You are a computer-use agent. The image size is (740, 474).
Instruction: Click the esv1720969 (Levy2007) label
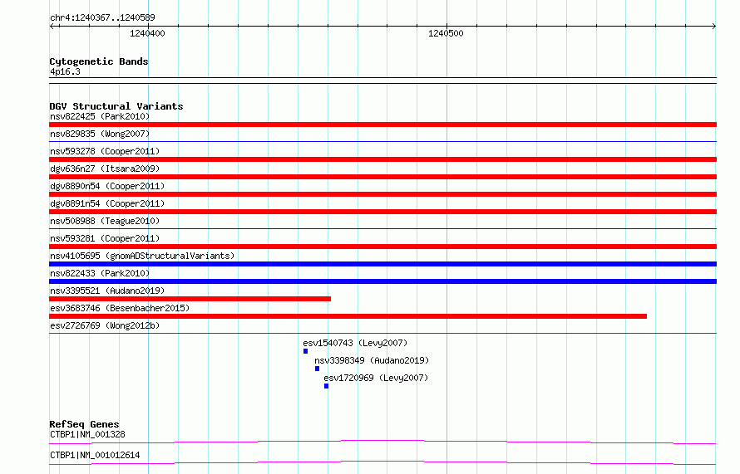pos(376,378)
